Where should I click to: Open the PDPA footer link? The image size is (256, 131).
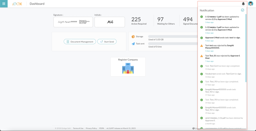click(x=102, y=128)
